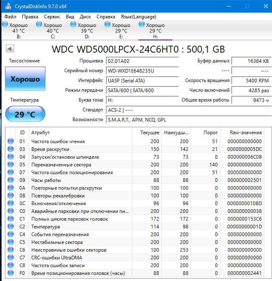Click the Raw-значения column header
Image resolution: width=272 pixels, height=281 pixels.
(x=242, y=133)
